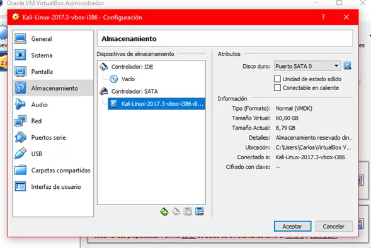Image resolution: width=371 pixels, height=248 pixels.
Task: Click the Interfaz de usuario icon
Action: [x=20, y=186]
